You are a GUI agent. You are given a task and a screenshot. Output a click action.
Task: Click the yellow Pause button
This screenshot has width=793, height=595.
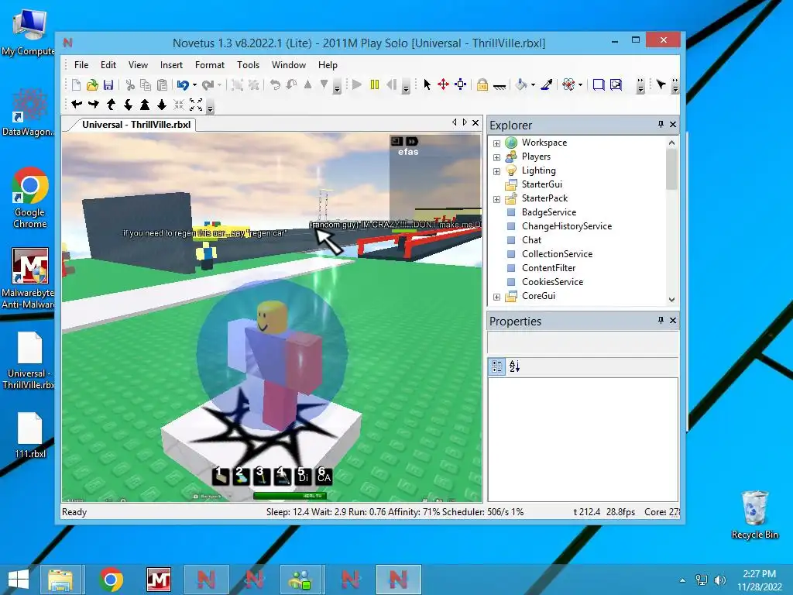[x=375, y=84]
